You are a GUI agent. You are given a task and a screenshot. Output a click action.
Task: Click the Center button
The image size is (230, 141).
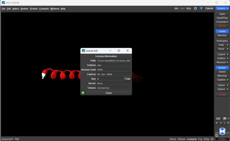222,31
